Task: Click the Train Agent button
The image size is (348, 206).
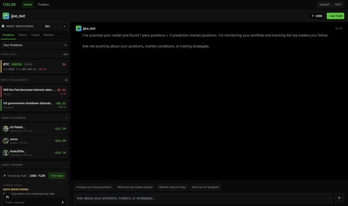Action: pyautogui.click(x=57, y=176)
